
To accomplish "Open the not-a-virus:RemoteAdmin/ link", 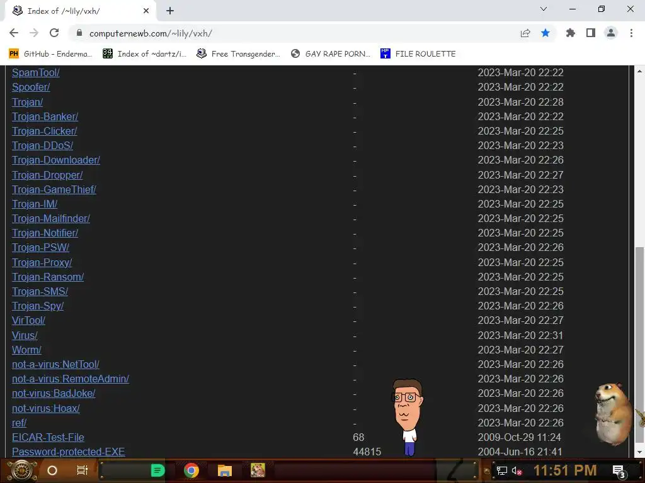I will [71, 379].
